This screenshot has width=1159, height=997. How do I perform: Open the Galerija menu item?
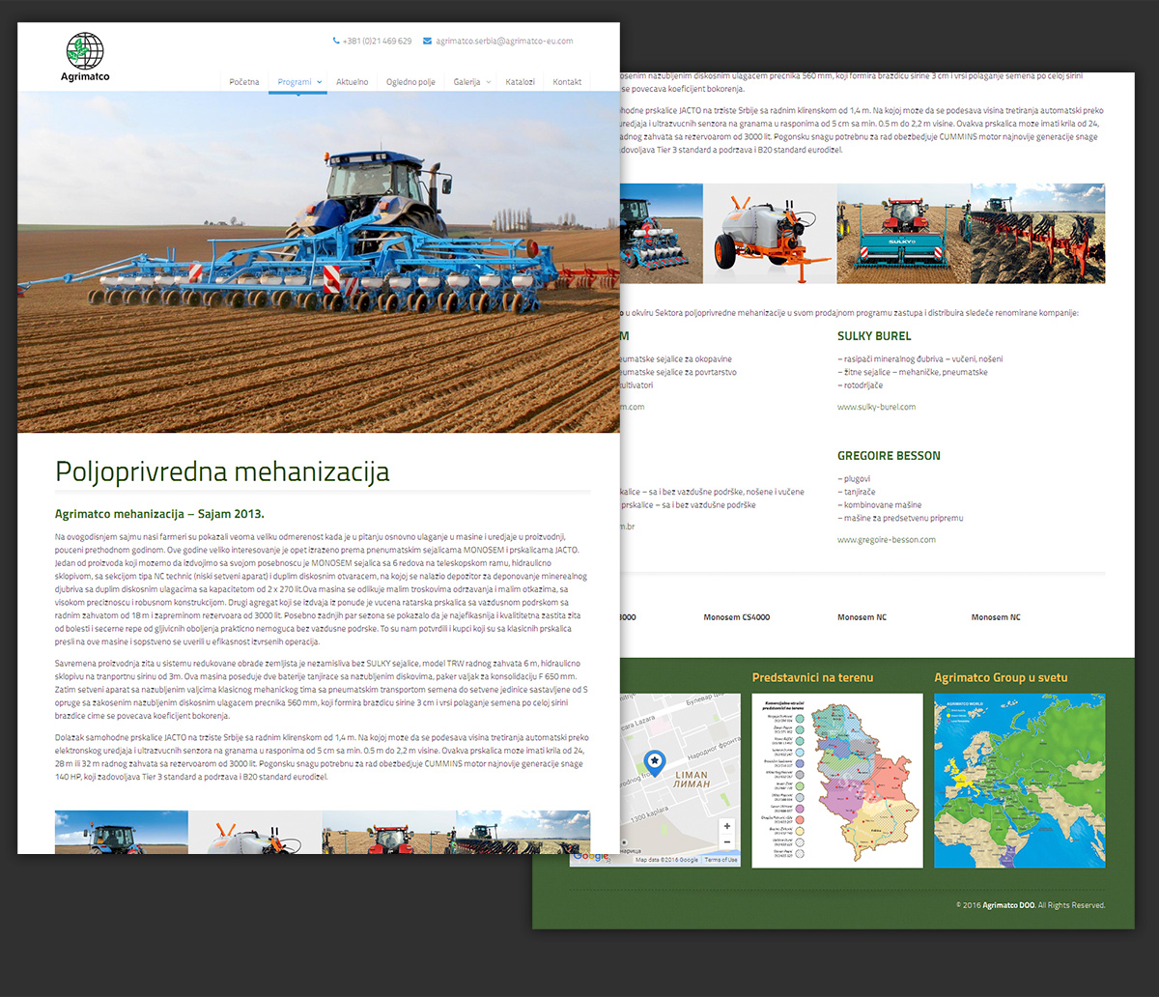coord(466,82)
